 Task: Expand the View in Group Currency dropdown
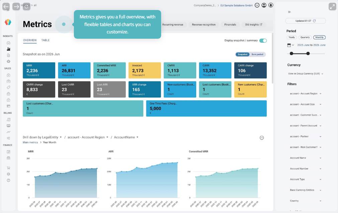tap(306, 74)
